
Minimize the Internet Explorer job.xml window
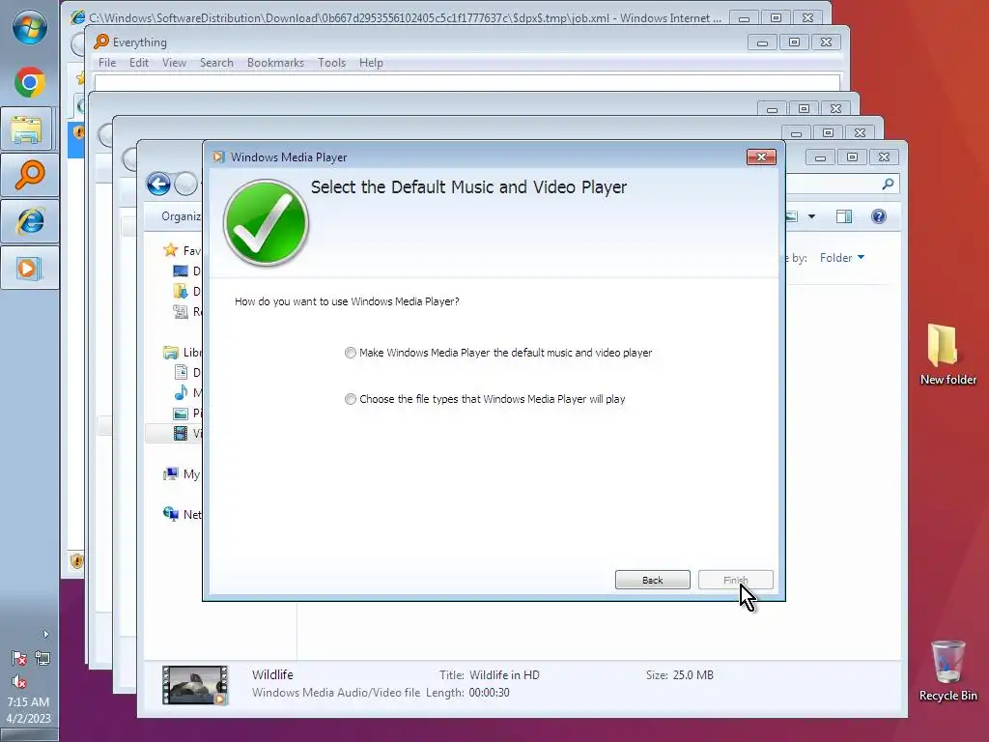coord(745,18)
